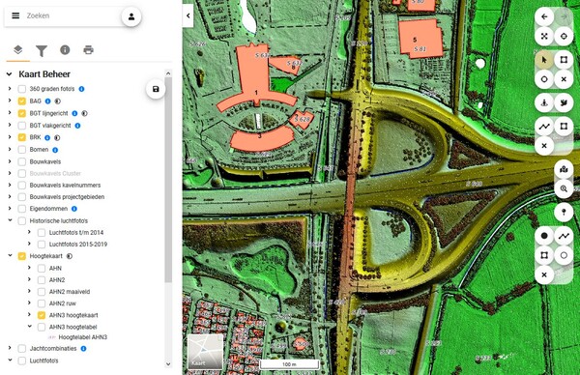Image resolution: width=580 pixels, height=375 pixels.
Task: Click layer list scrollbar down arrow
Action: (168, 364)
